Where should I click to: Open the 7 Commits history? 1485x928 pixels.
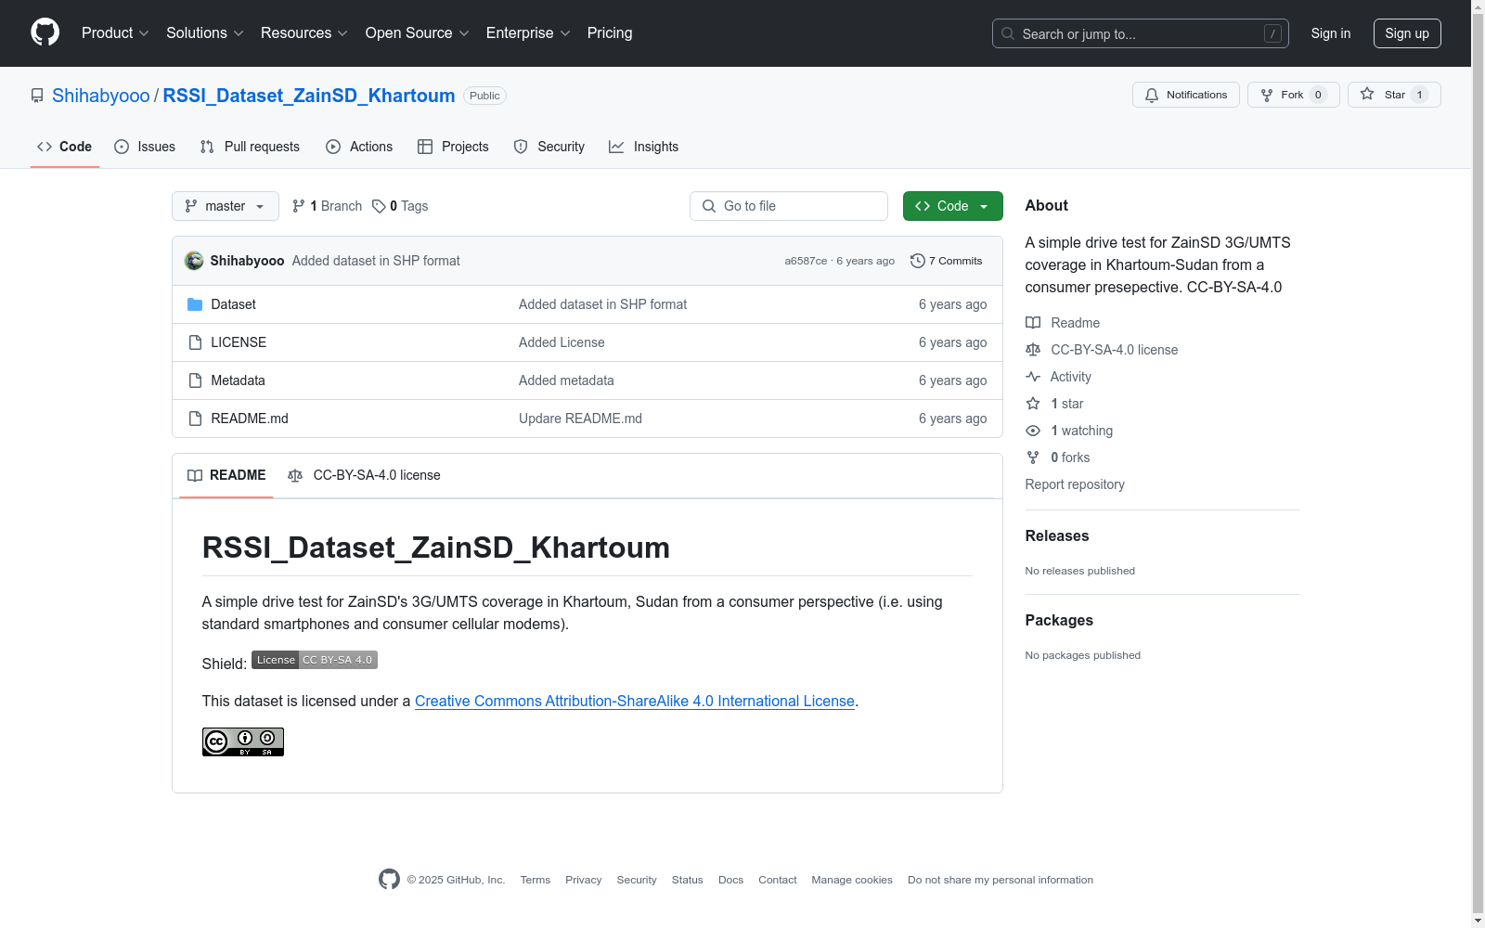[946, 261]
